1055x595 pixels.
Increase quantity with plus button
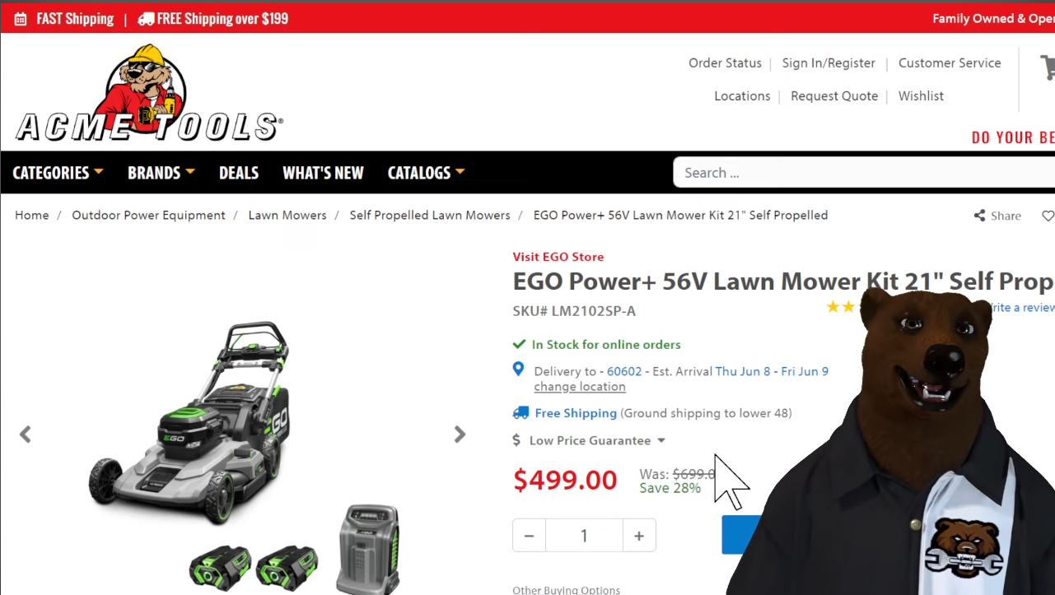tap(639, 536)
